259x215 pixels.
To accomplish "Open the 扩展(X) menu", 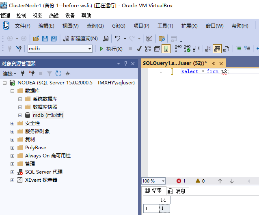I will pos(189,26).
